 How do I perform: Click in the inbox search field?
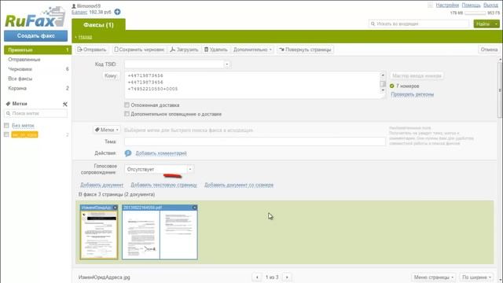pyautogui.click(x=419, y=24)
